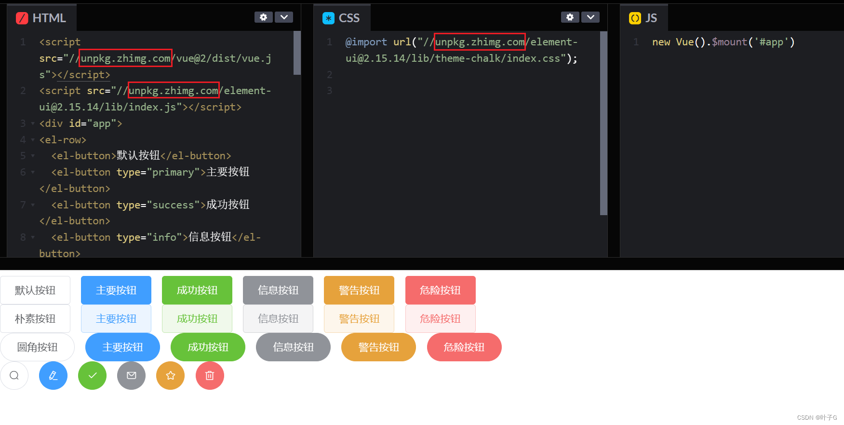Click the 圆角按钮 rounded button
The height and width of the screenshot is (425, 844).
point(38,347)
